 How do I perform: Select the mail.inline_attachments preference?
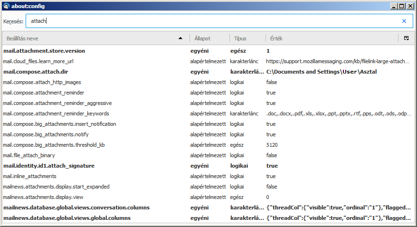(x=208, y=176)
